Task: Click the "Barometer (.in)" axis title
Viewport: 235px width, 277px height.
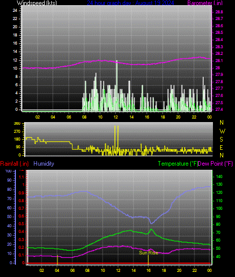Action: 205,3
